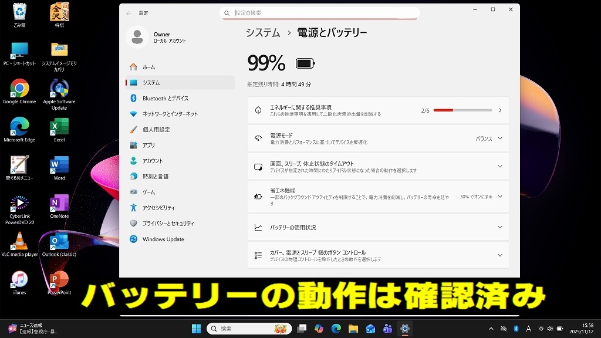Click the 2/6 energy recommendations progress bar
The height and width of the screenshot is (338, 601).
pos(464,110)
